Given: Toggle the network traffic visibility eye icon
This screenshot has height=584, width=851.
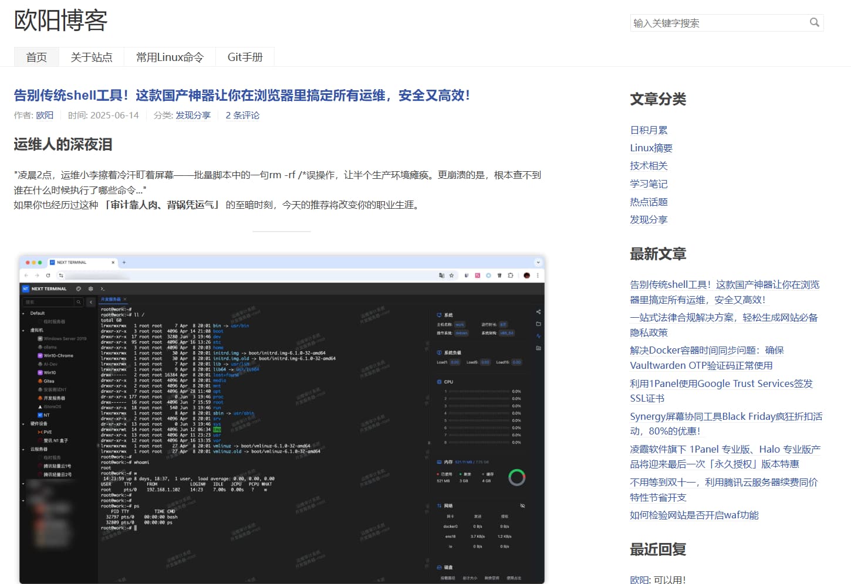Looking at the screenshot, I should 522,505.
